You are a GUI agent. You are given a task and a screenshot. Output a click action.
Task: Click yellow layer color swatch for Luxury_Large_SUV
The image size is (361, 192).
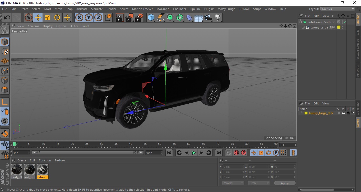pyautogui.click(x=306, y=113)
